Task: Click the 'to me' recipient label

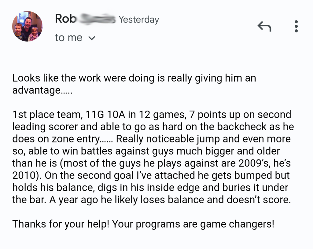Action: (68, 38)
